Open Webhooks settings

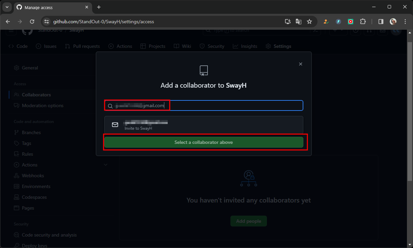point(29,176)
